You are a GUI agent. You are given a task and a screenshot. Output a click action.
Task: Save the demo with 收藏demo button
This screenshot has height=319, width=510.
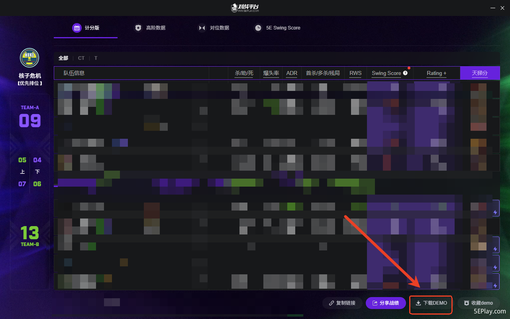[x=478, y=303]
